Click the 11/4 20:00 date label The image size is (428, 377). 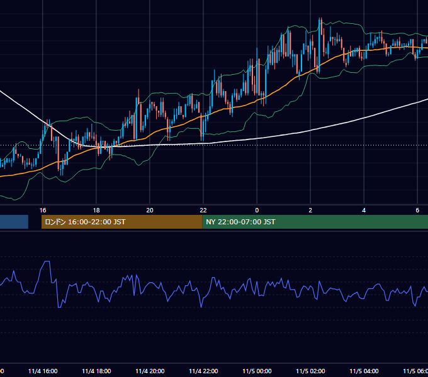[150, 371]
